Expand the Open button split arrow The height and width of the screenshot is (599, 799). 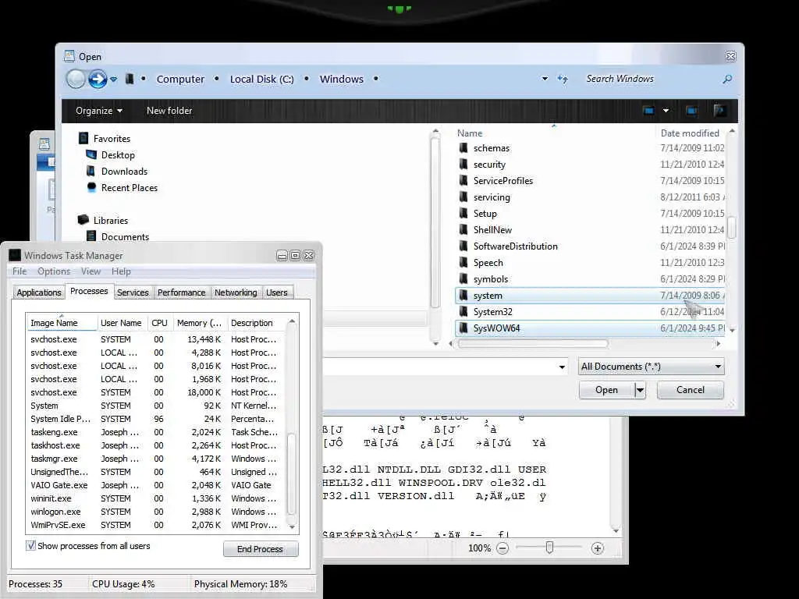pyautogui.click(x=640, y=390)
